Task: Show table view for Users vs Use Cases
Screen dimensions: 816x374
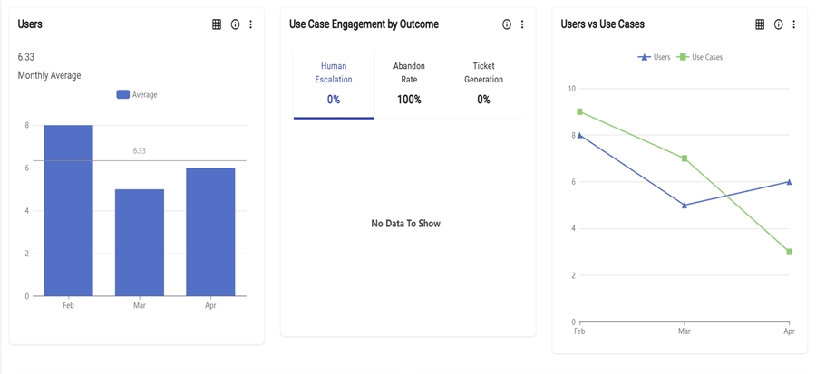Action: 760,24
